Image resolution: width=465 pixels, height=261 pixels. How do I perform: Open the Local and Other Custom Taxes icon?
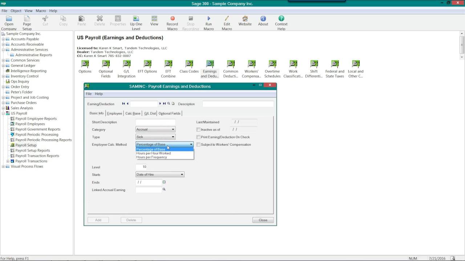356,69
